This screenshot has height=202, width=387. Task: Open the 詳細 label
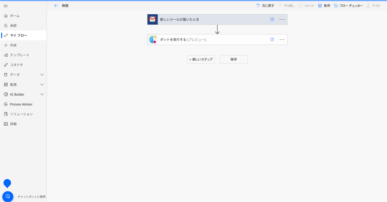tap(13, 124)
